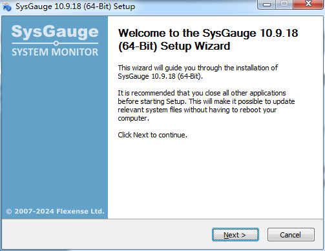The width and height of the screenshot is (325, 251).
Task: Click the disabled maximize button
Action: tap(284, 5)
